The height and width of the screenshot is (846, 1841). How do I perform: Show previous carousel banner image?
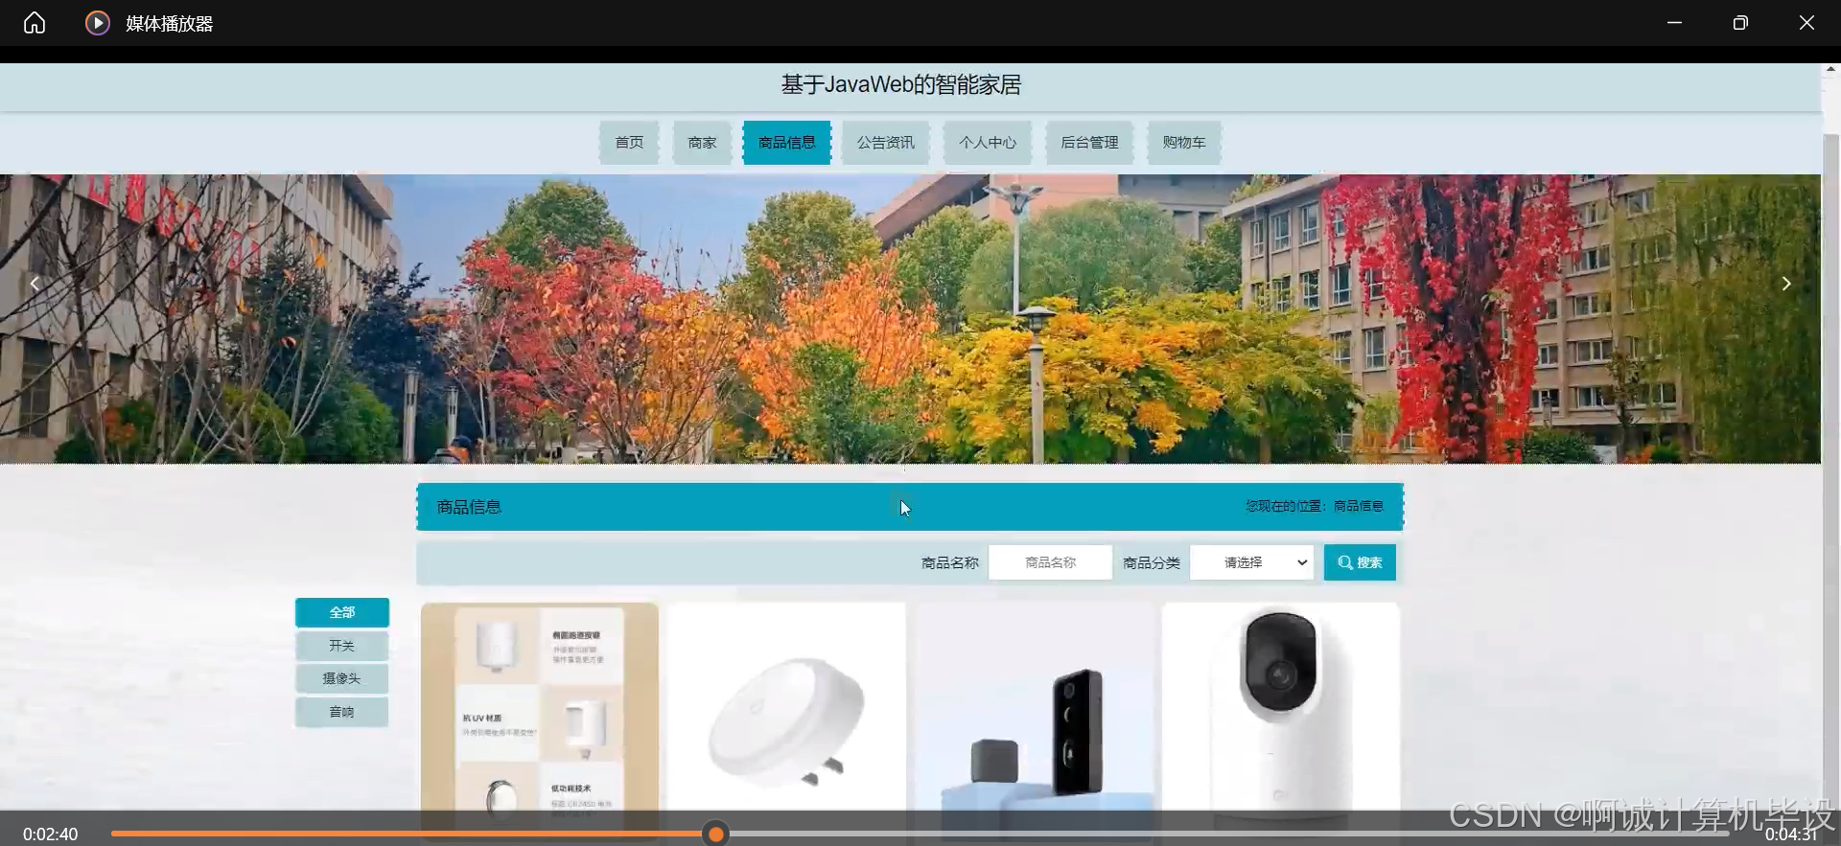[x=35, y=284]
